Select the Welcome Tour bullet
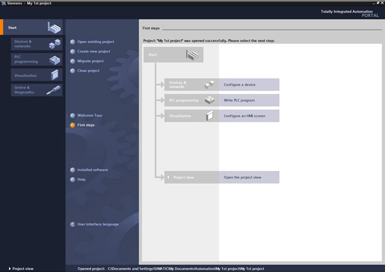This screenshot has height=272, width=385. [x=73, y=116]
